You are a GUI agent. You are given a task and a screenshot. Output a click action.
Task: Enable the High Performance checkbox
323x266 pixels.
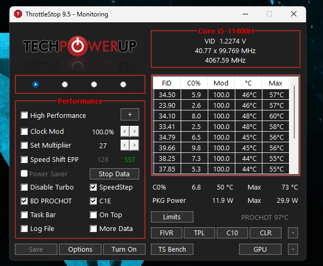(x=24, y=115)
